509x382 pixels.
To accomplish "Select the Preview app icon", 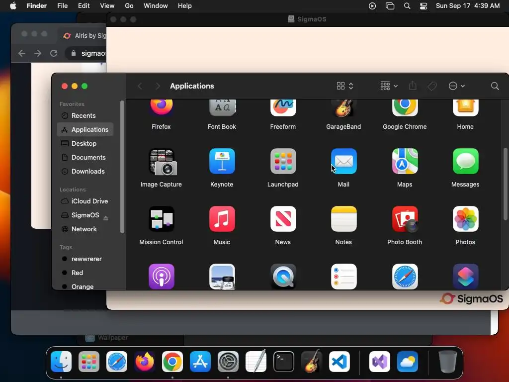I will point(222,277).
